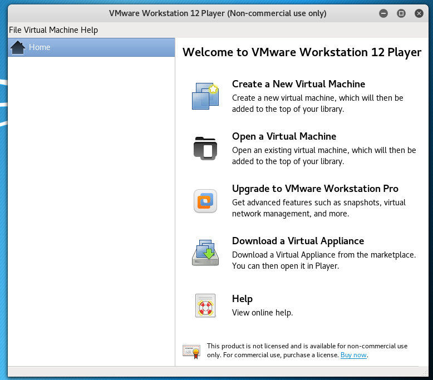Open the File menu

[15, 30]
